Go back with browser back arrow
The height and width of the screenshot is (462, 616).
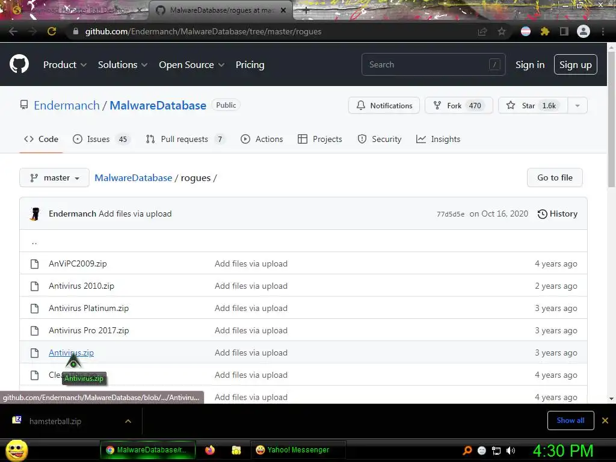pyautogui.click(x=13, y=31)
